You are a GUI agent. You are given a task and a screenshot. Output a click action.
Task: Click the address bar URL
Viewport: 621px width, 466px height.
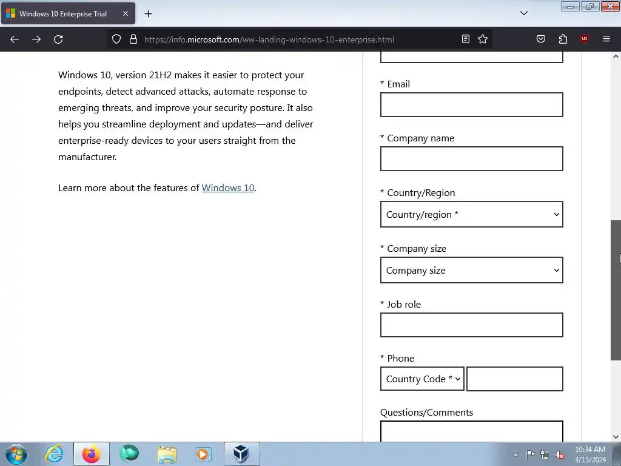(x=269, y=39)
